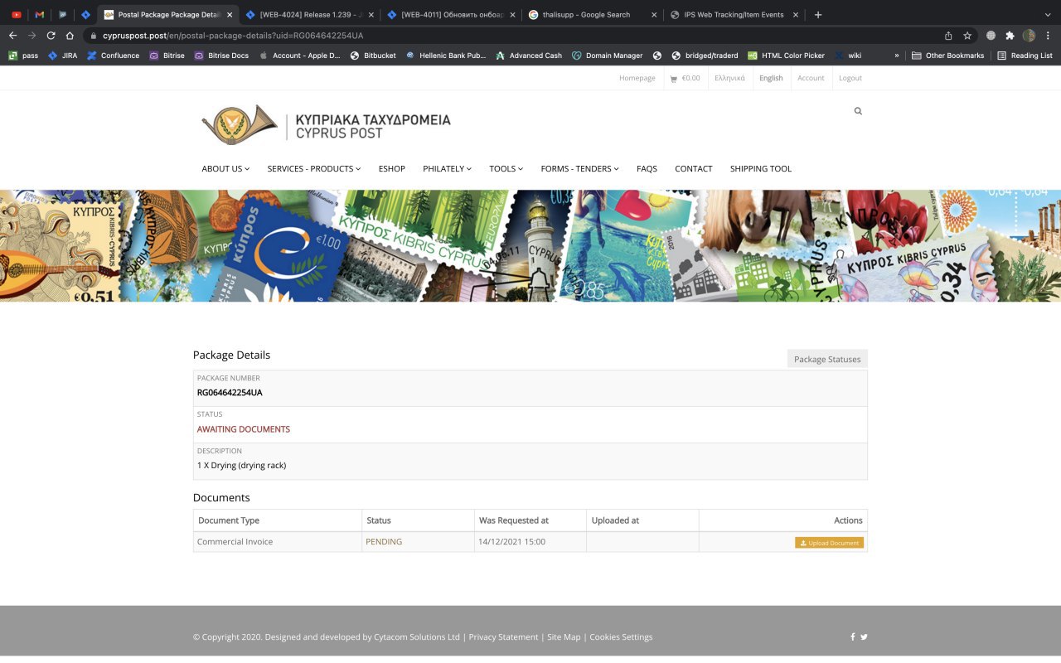Open Cyprus Post Twitter page icon
This screenshot has height=663, width=1061.
pos(864,637)
